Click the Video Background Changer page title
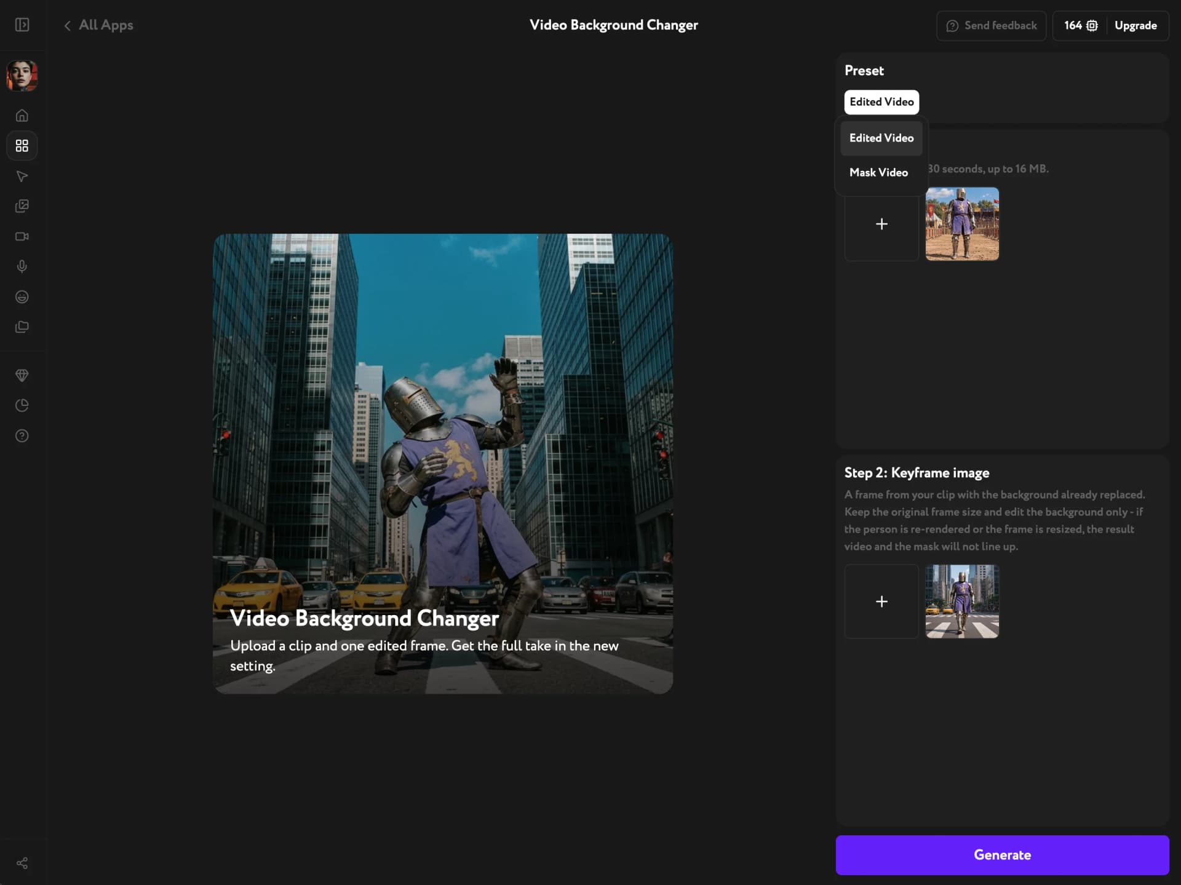Screen dimensions: 1181x885 pos(613,25)
